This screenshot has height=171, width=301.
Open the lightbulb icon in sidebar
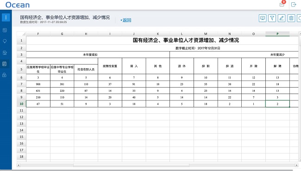click(x=5, y=41)
